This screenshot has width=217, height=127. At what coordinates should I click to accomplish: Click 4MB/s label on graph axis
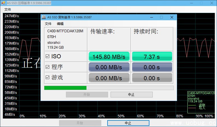tap(10, 114)
